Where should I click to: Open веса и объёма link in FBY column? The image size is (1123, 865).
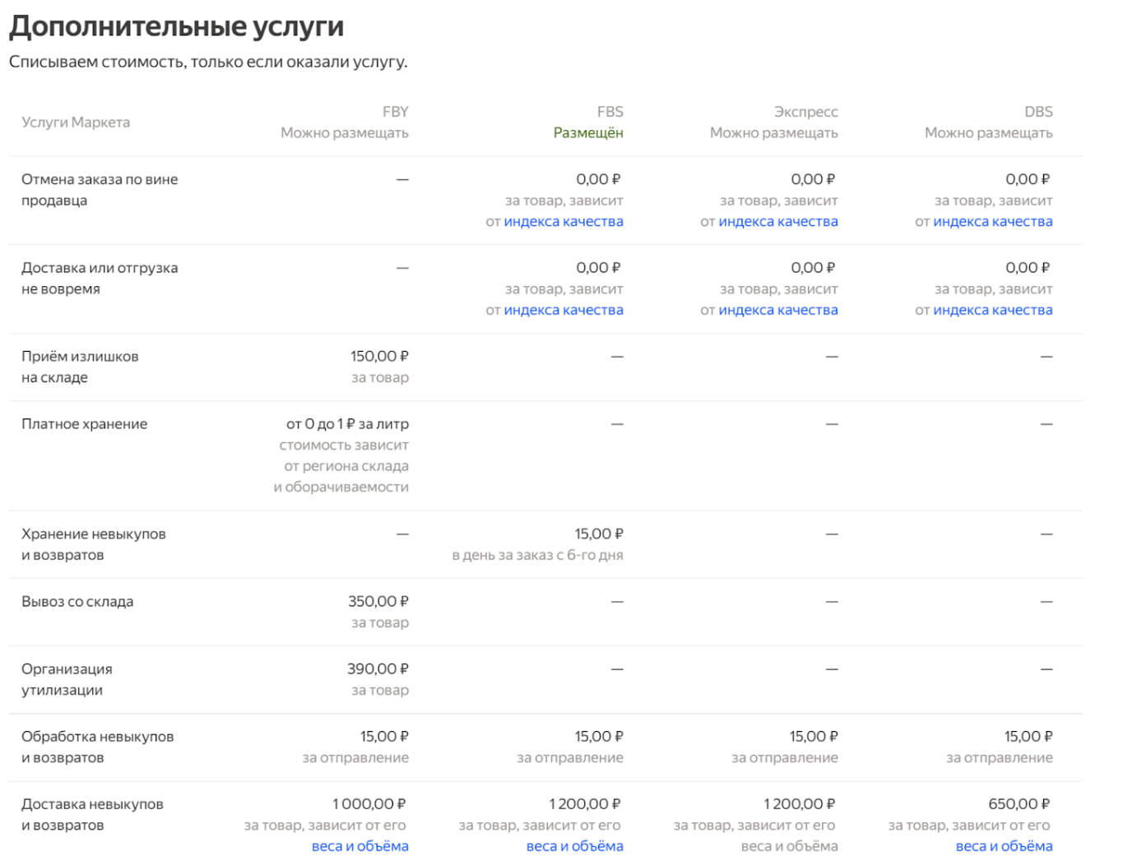(x=360, y=846)
